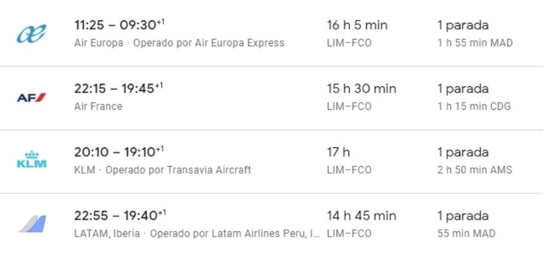This screenshot has height=267, width=548.
Task: Click the Air France logo icon
Action: pos(31,97)
